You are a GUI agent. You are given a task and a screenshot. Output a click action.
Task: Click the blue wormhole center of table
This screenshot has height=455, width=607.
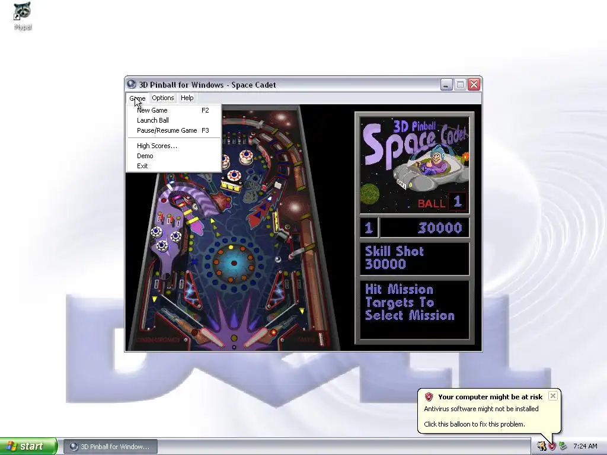coord(234,263)
